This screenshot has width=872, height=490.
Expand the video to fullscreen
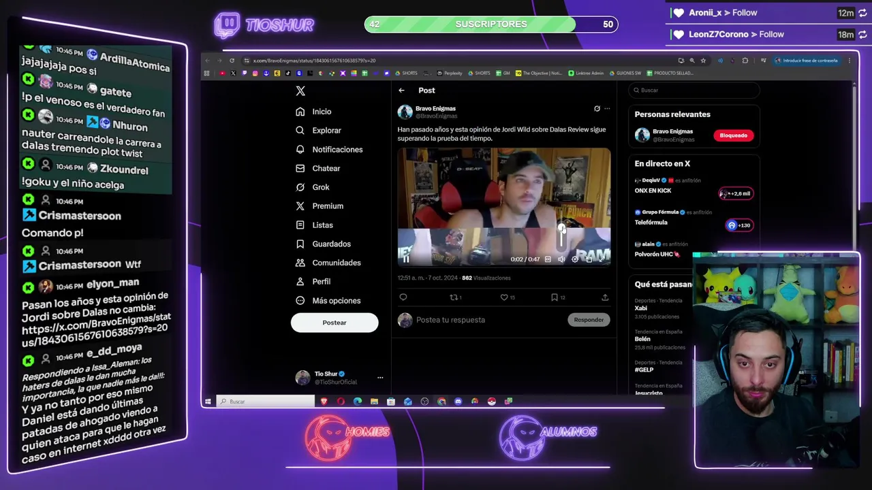click(x=602, y=259)
